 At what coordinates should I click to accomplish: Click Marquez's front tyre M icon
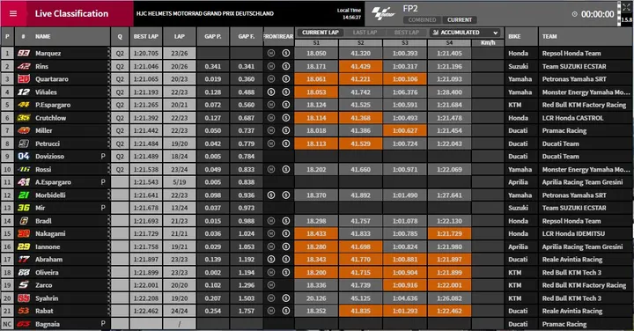271,53
